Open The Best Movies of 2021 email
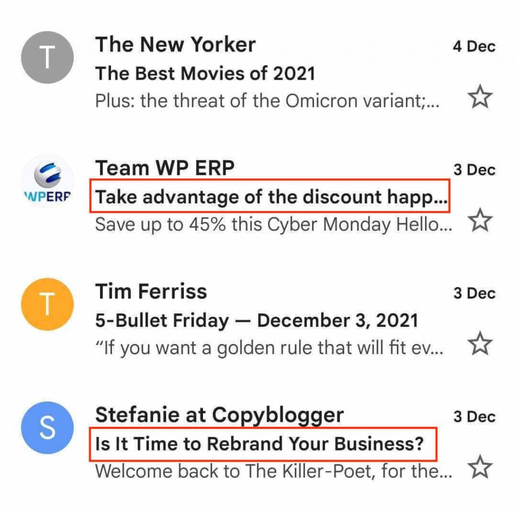Screen dimensions: 517x512 205,74
